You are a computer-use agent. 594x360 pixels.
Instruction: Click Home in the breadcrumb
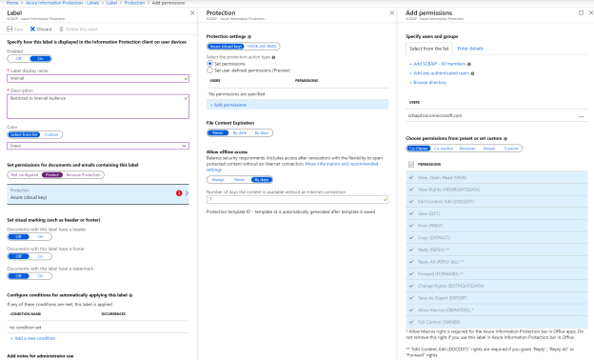click(12, 3)
